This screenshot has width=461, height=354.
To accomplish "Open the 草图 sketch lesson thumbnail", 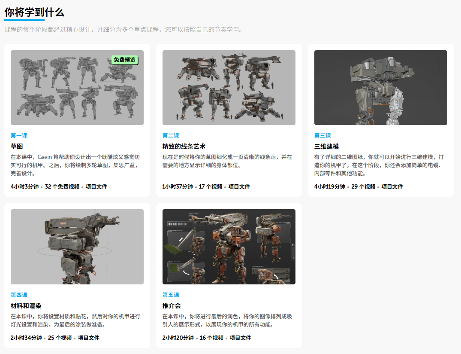I will pos(77,88).
